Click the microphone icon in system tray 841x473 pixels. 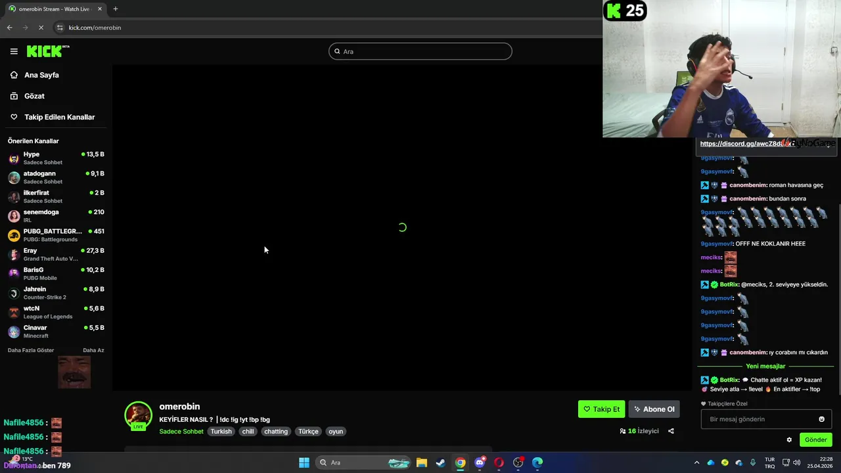click(753, 462)
